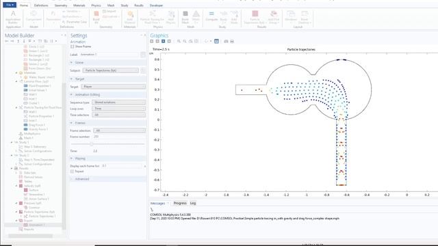Open the Target dropdown showing Player
The width and height of the screenshot is (438, 246).
[x=113, y=87]
